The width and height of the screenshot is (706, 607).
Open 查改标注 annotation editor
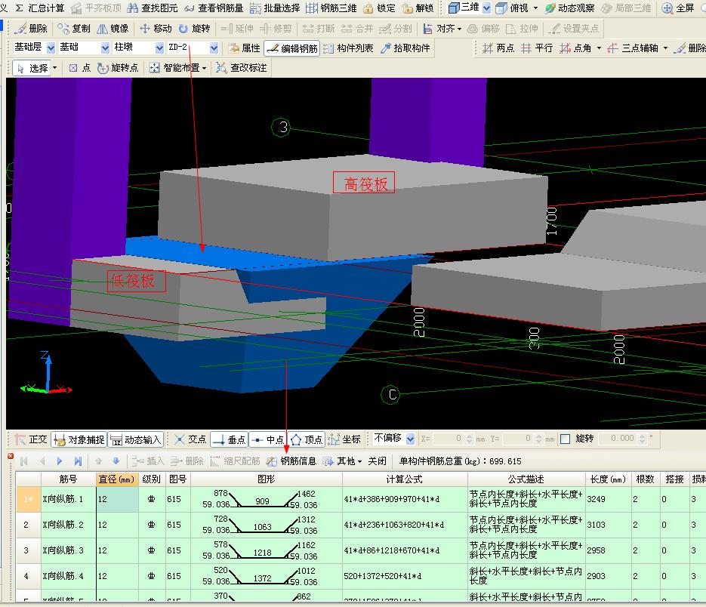pos(242,68)
